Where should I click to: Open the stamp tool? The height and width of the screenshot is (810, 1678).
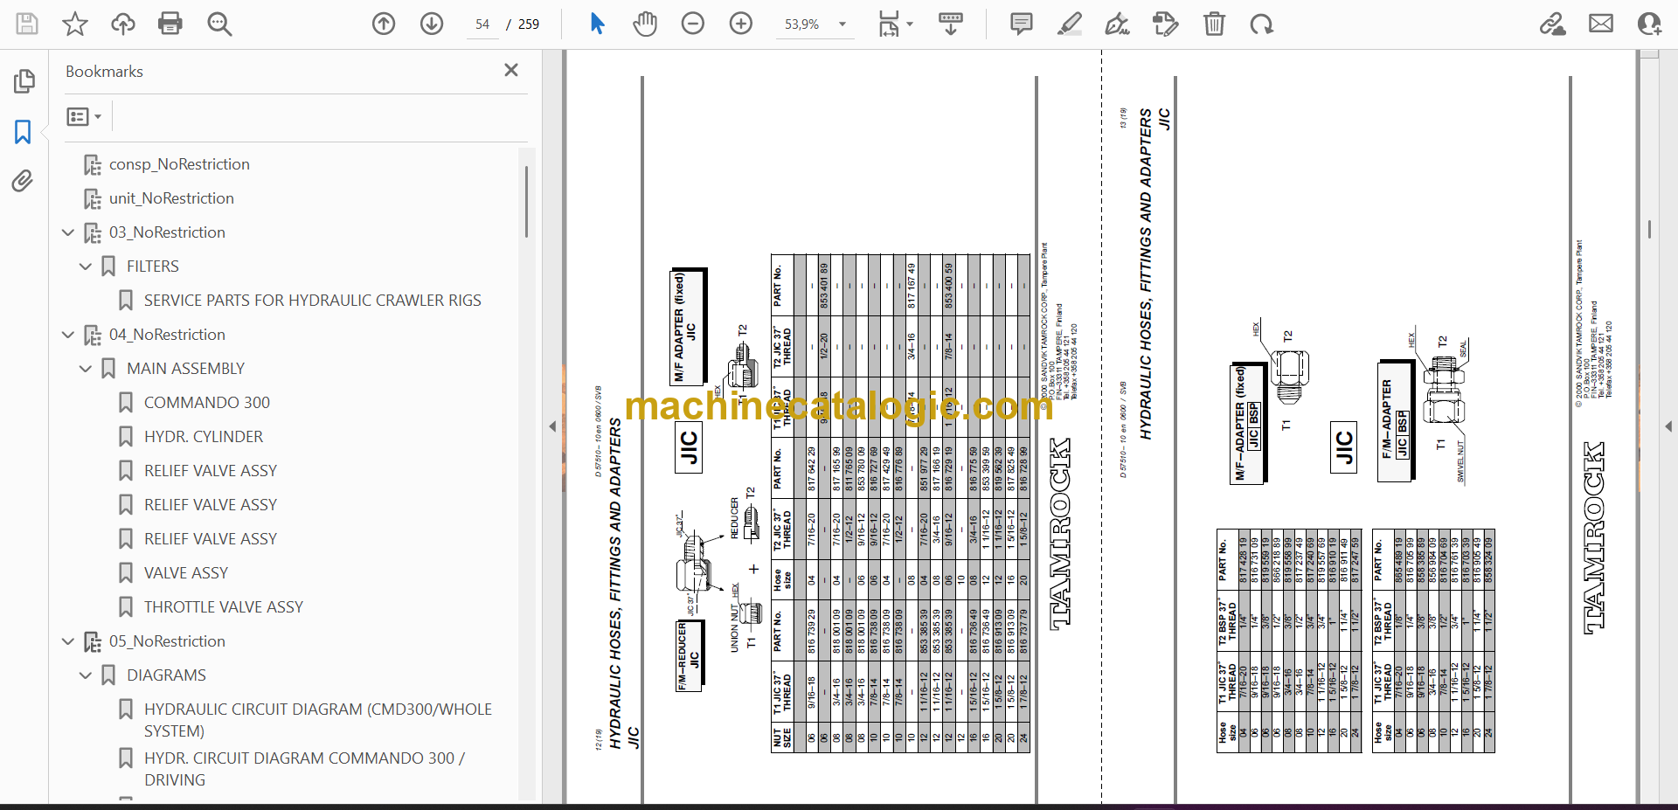[1165, 24]
